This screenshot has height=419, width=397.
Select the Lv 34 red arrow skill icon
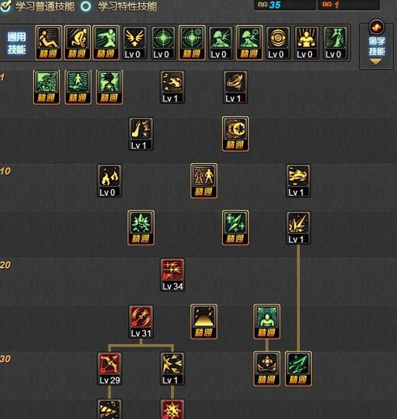tap(173, 274)
